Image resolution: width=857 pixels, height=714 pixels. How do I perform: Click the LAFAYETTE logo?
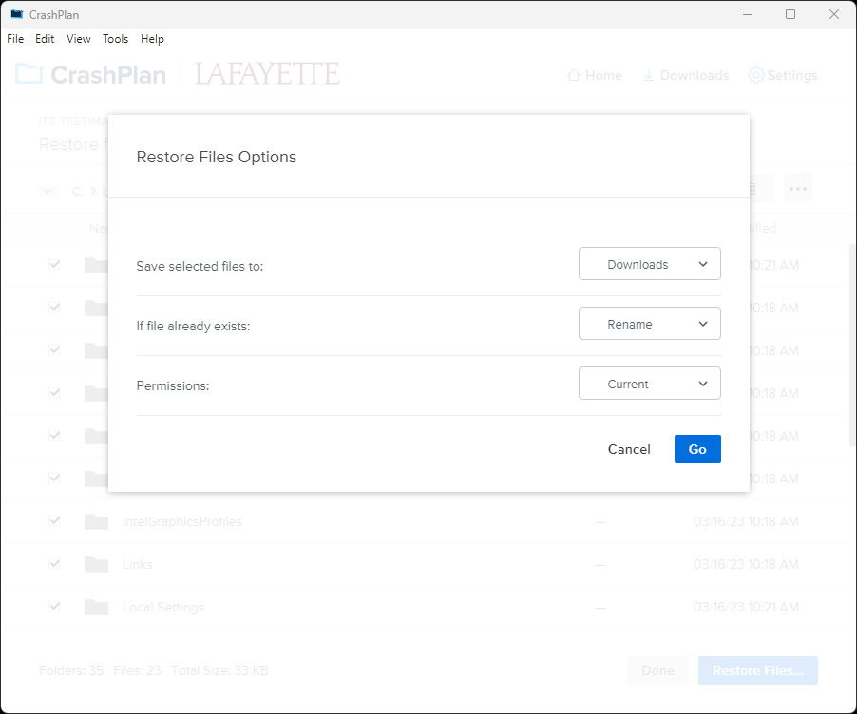(267, 74)
